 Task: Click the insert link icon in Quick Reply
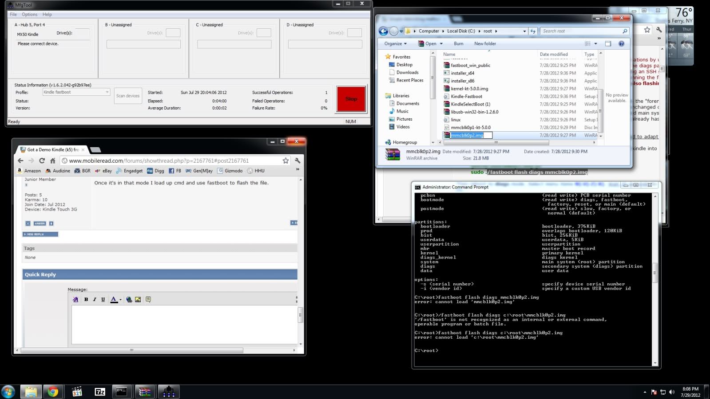(129, 299)
